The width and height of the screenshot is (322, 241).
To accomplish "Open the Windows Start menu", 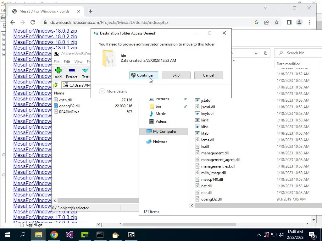I will pyautogui.click(x=8, y=235).
